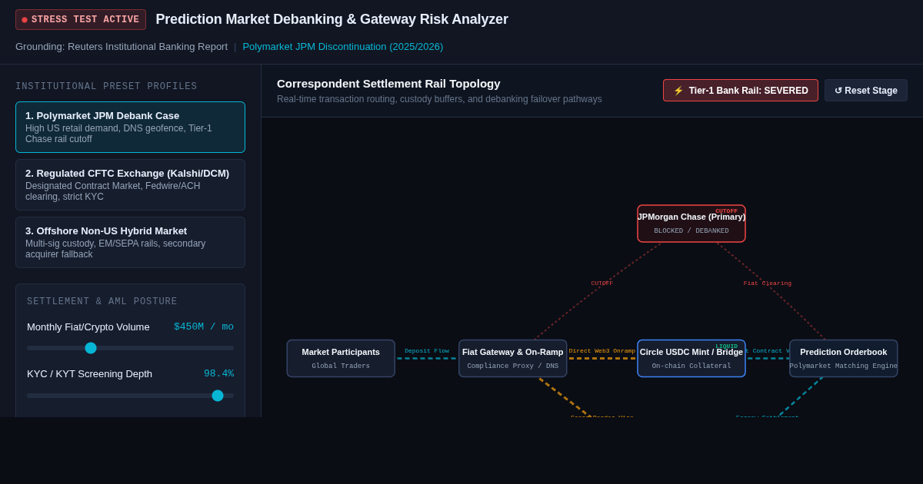Click the Monthly Fiat/Crypto Volume label
Screen dimensions: 923x484
coord(88,327)
